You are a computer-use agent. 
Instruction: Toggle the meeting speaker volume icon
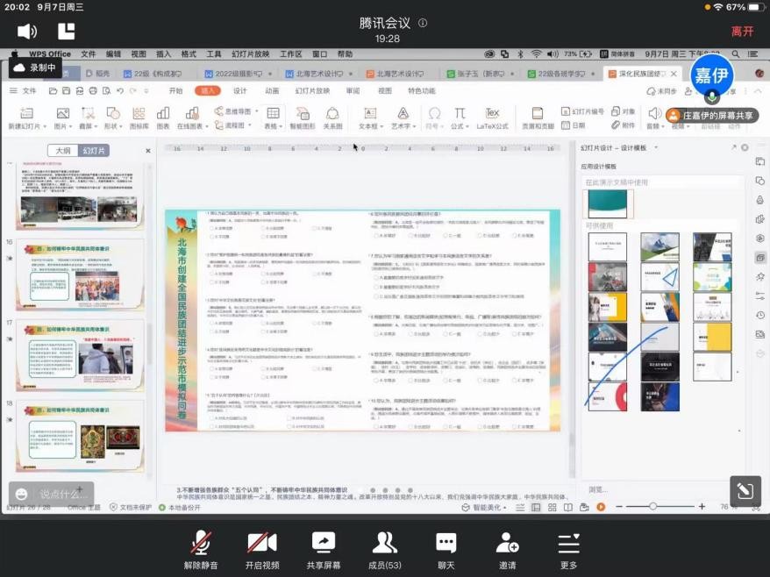[x=27, y=32]
